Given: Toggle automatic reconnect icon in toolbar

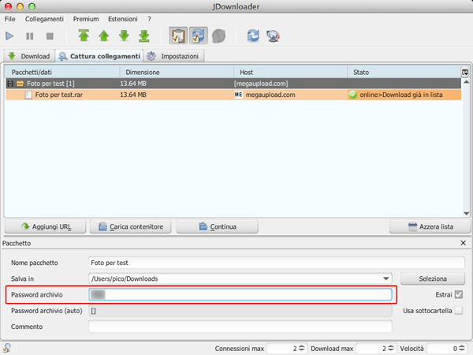Looking at the screenshot, I should coord(199,36).
